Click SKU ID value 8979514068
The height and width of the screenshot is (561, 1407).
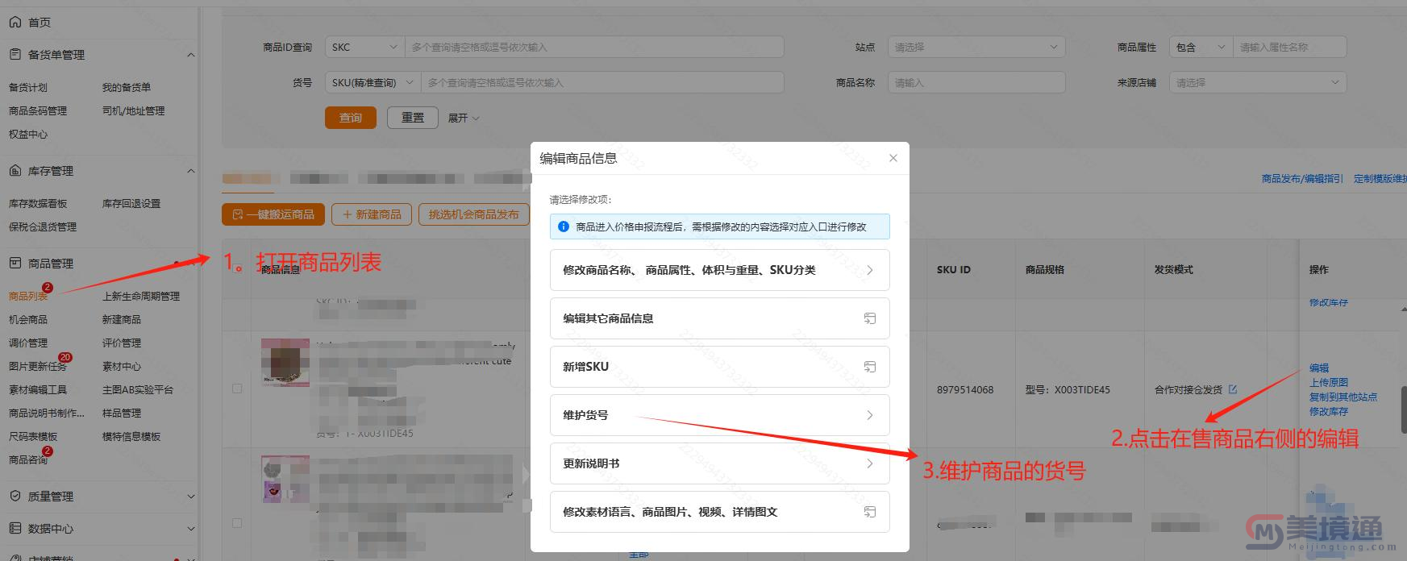[965, 389]
